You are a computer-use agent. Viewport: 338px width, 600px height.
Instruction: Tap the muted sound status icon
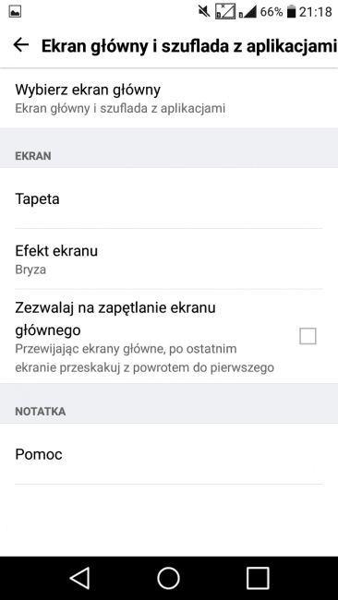click(204, 12)
